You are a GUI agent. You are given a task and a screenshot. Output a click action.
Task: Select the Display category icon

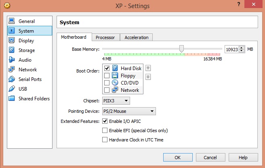click(x=11, y=40)
